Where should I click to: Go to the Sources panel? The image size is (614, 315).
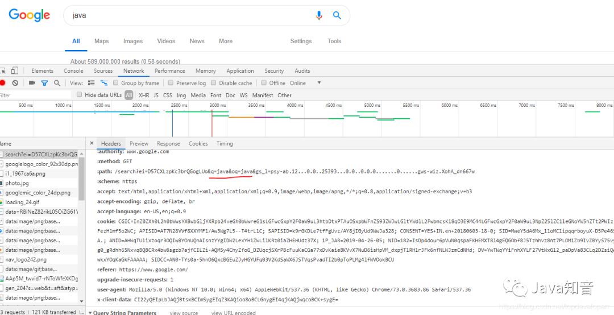103,71
